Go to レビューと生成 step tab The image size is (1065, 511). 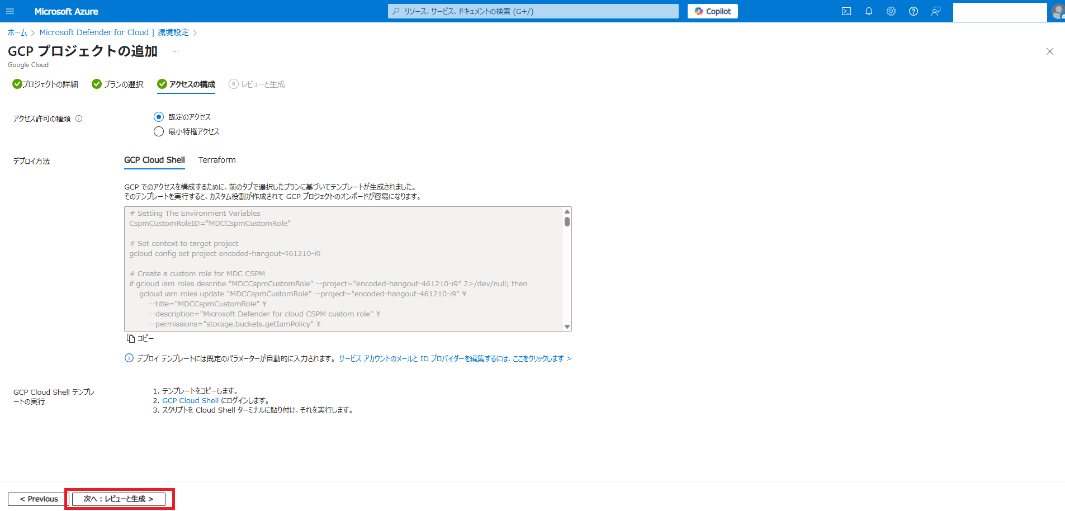257,84
